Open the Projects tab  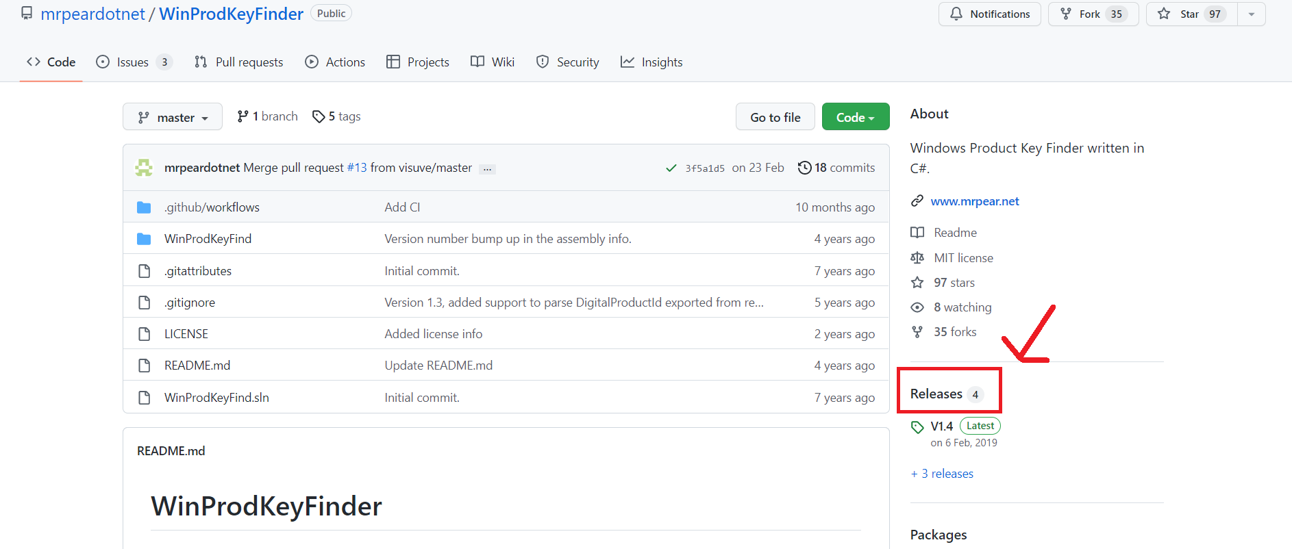point(418,62)
